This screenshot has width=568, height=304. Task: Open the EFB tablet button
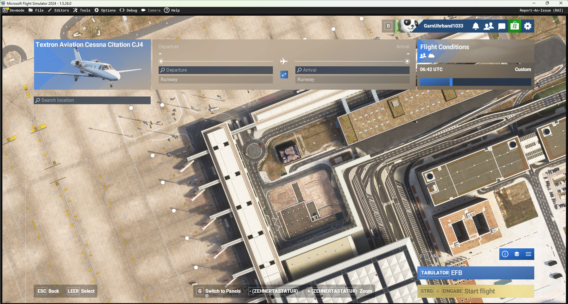[x=475, y=273]
